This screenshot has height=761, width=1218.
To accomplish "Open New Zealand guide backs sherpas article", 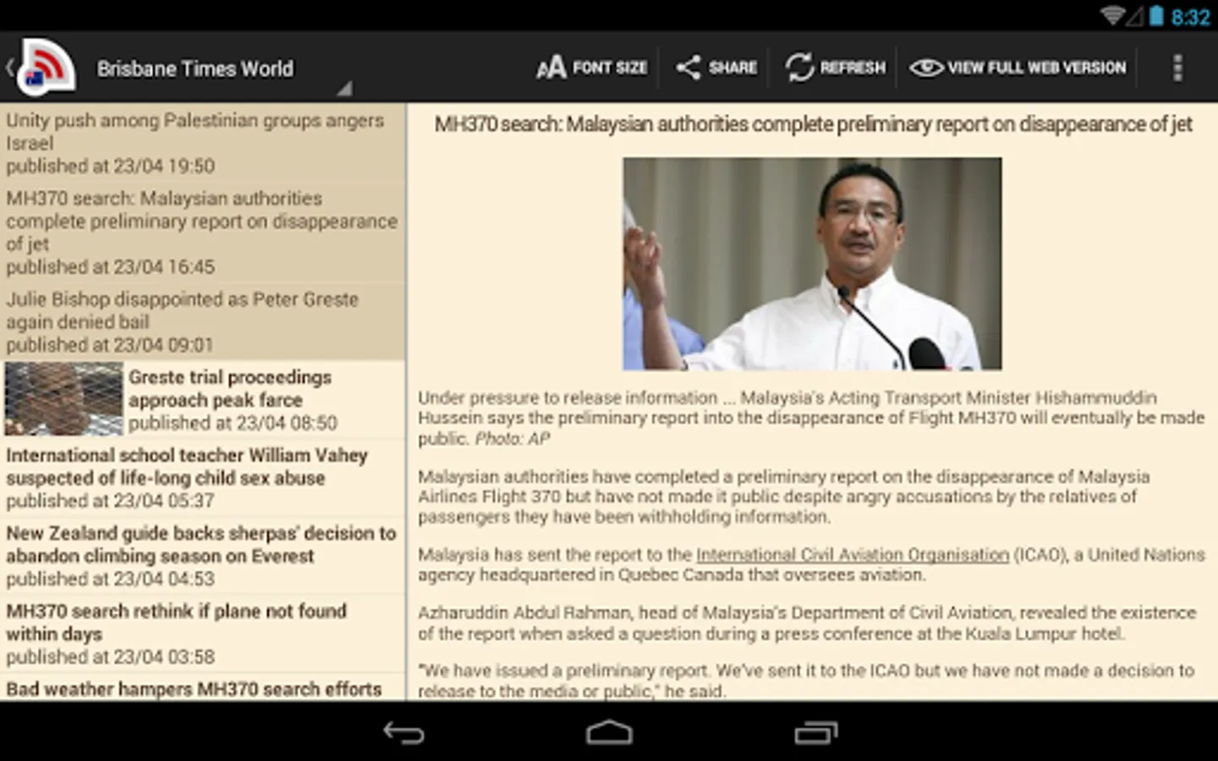I will click(203, 556).
